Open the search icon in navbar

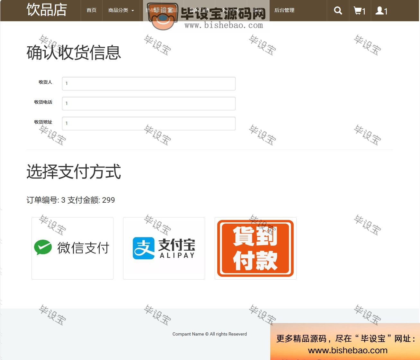338,11
